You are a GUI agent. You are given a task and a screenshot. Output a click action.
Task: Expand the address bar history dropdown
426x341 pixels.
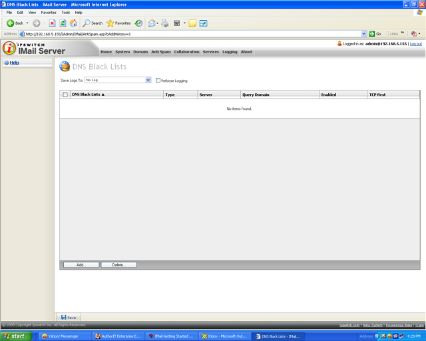point(364,34)
